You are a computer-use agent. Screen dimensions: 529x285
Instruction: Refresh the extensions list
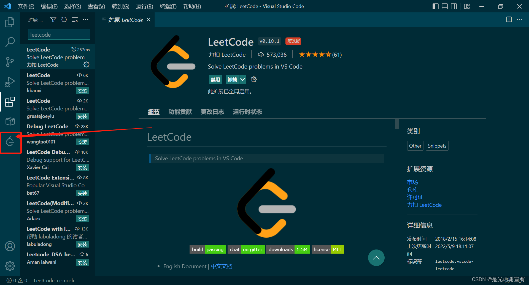tap(64, 20)
